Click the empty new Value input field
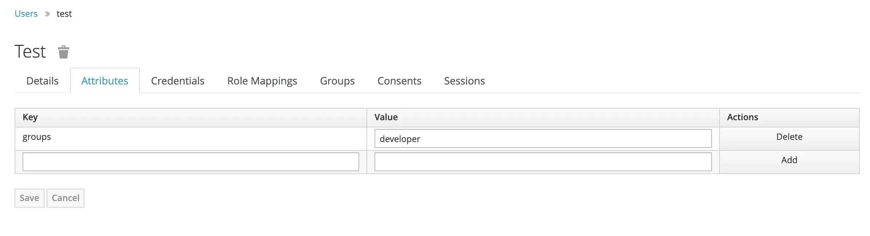This screenshot has width=870, height=236. click(543, 162)
